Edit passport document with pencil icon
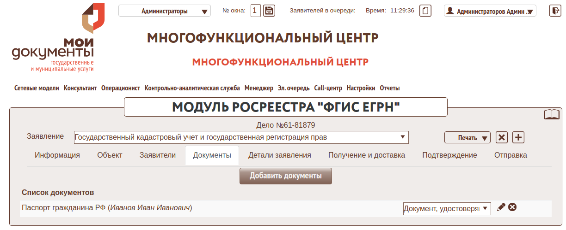 [x=501, y=207]
